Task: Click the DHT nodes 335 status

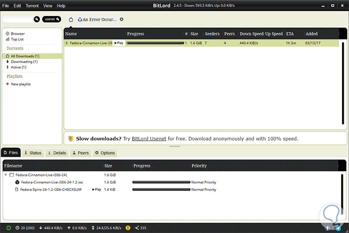Action: pos(141,228)
